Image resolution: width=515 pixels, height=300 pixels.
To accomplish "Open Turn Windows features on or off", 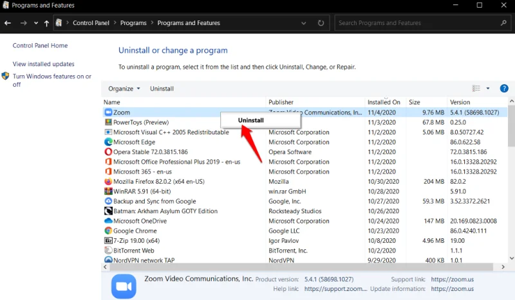I will (x=52, y=80).
